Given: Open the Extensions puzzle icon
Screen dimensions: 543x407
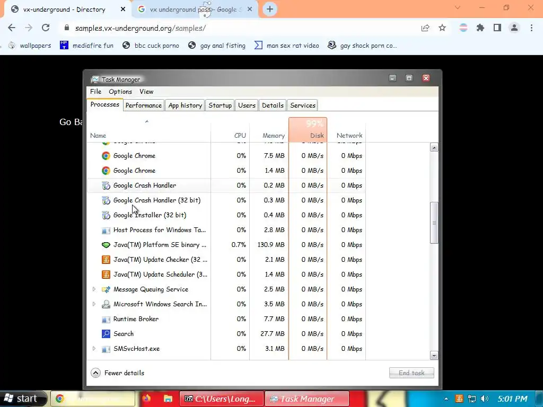Looking at the screenshot, I should click(x=480, y=28).
